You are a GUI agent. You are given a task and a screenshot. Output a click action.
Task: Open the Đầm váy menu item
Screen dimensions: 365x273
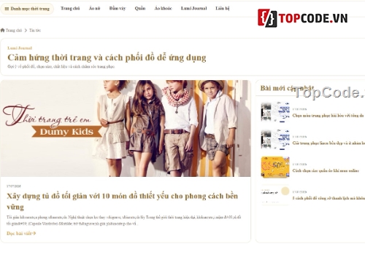click(118, 9)
